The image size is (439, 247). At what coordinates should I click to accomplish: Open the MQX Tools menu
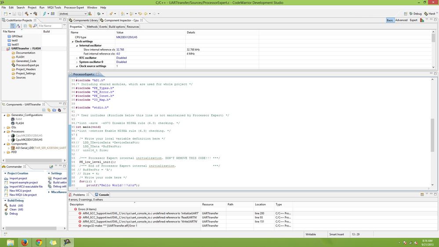click(x=54, y=7)
